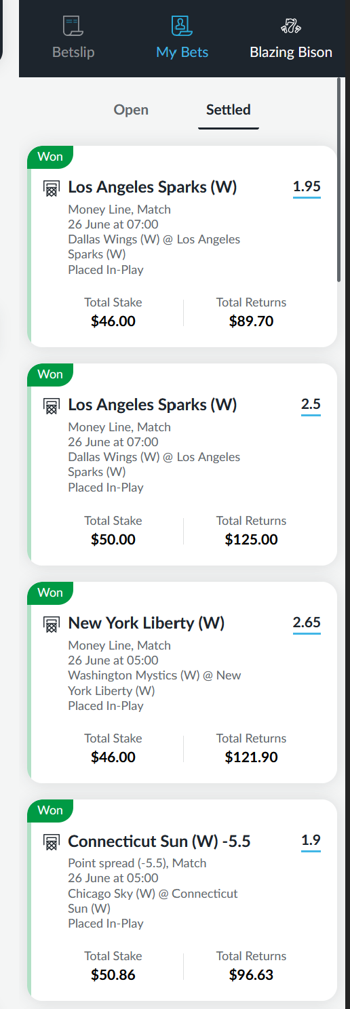Click the $50.86 Total Stake amount
The image size is (350, 1009).
click(x=113, y=975)
